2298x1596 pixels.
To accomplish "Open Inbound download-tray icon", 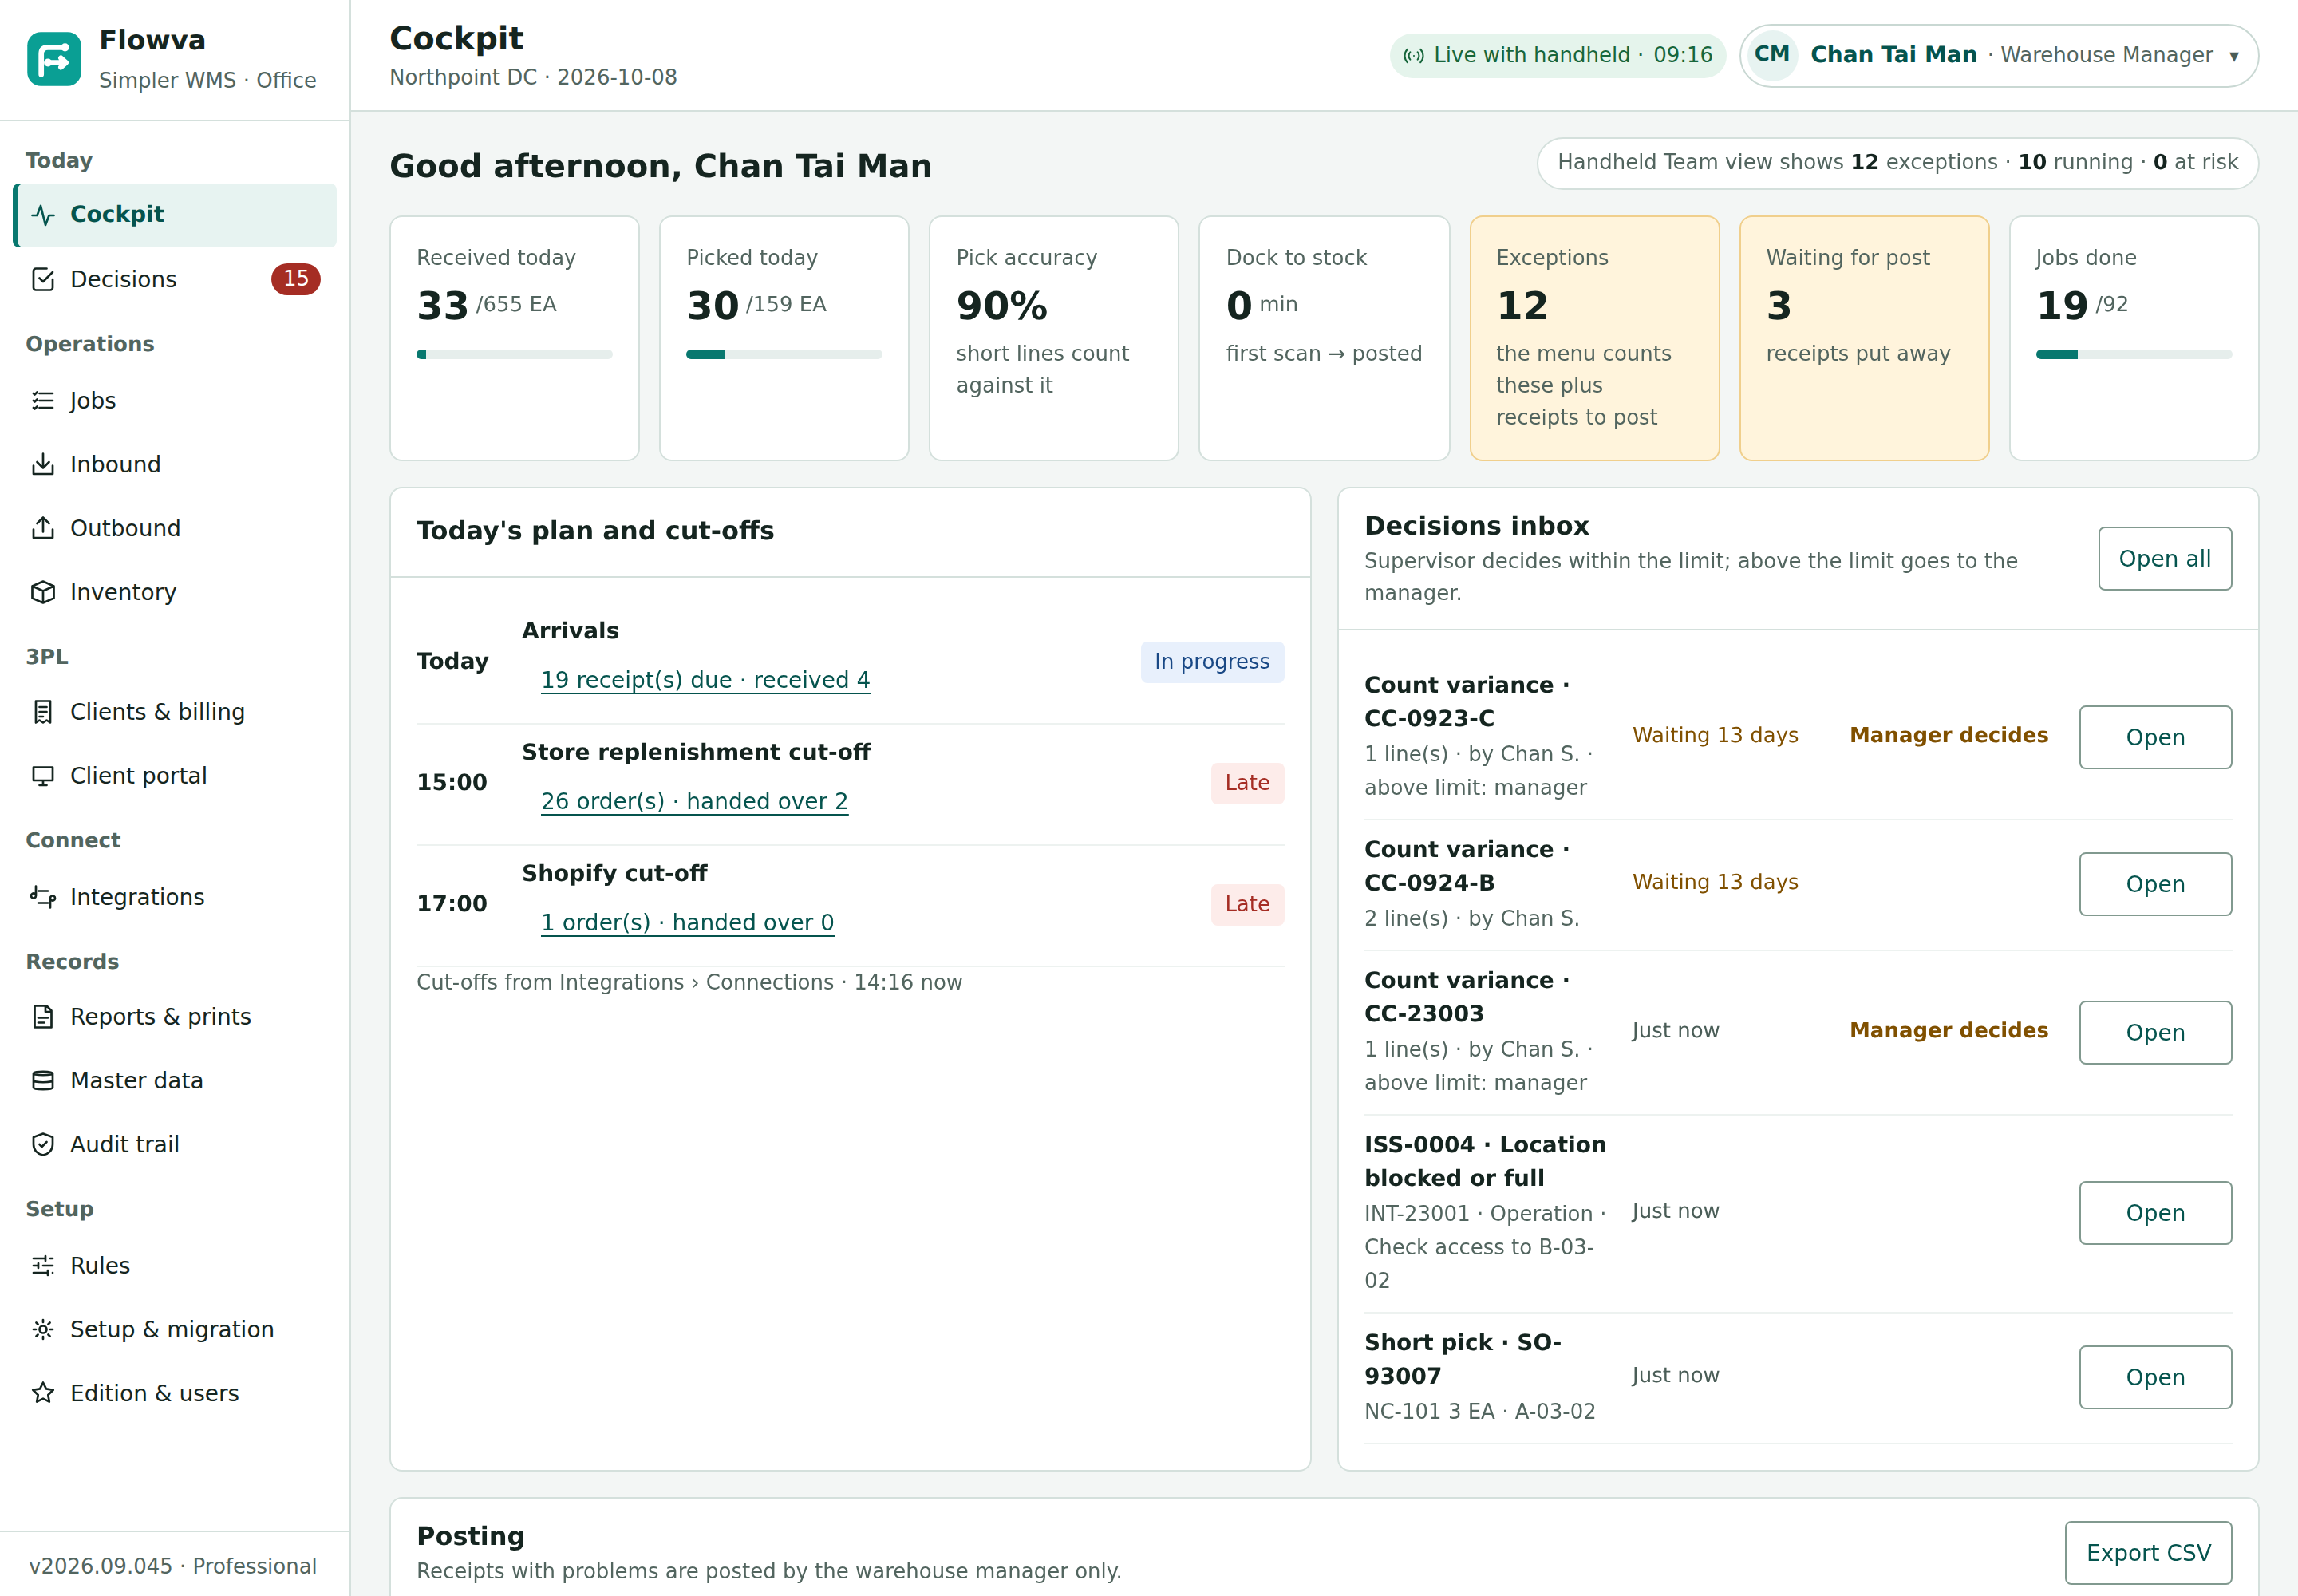I will click(x=43, y=464).
